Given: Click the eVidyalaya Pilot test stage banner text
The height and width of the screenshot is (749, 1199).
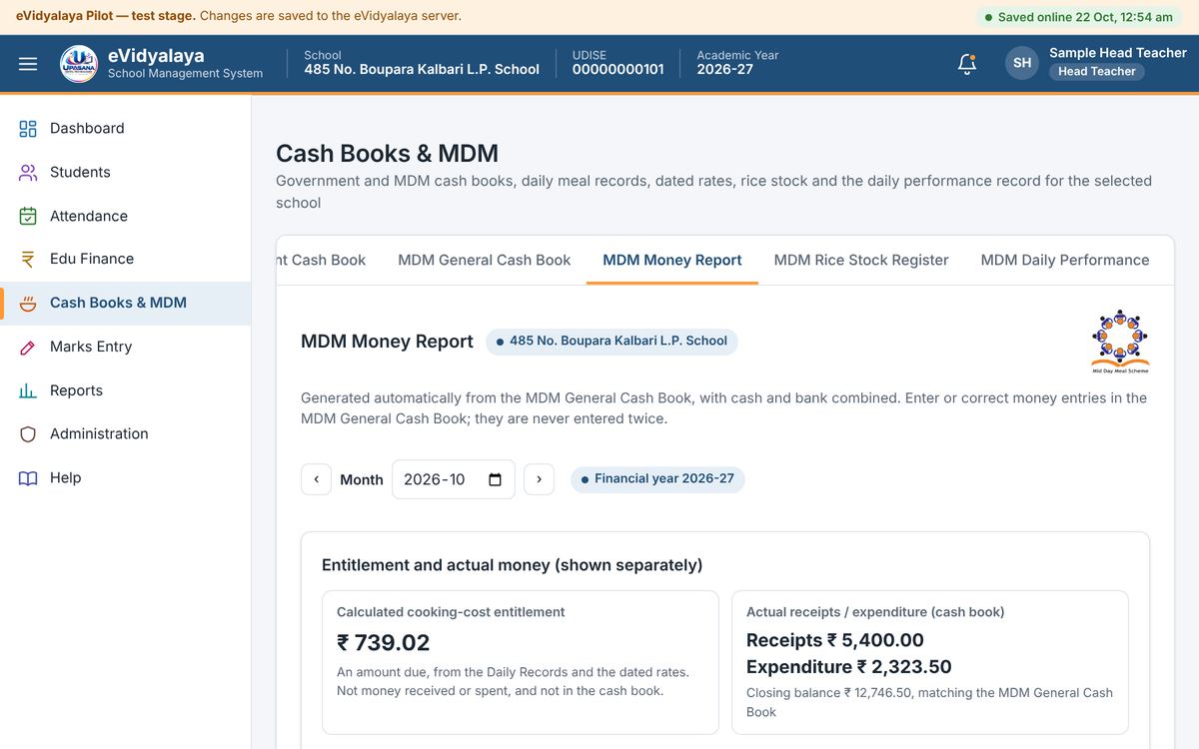Looking at the screenshot, I should [x=239, y=16].
